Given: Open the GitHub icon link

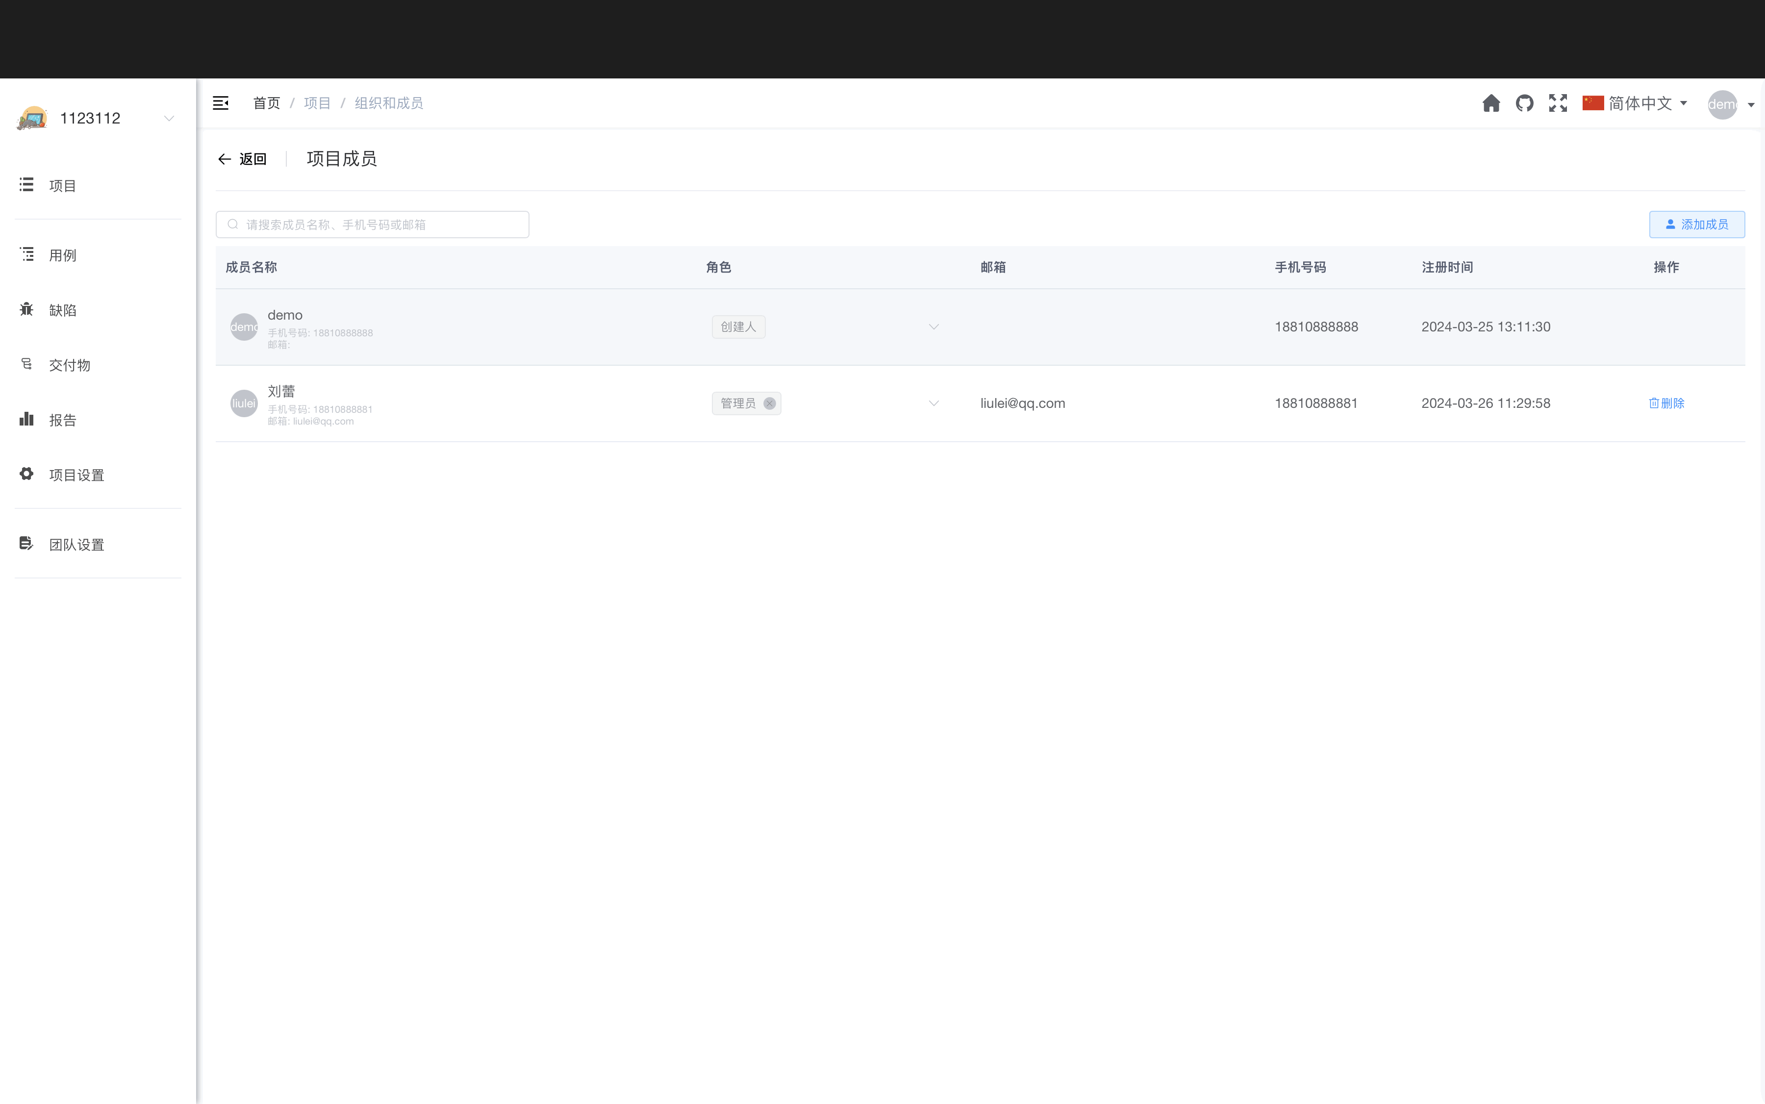Looking at the screenshot, I should [1524, 103].
